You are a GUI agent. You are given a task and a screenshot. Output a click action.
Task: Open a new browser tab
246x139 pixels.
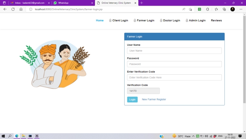(x=141, y=3)
